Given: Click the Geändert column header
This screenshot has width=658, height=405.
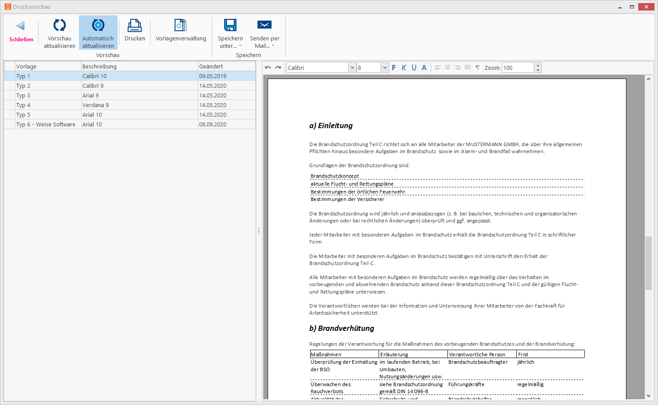Looking at the screenshot, I should click(226, 66).
